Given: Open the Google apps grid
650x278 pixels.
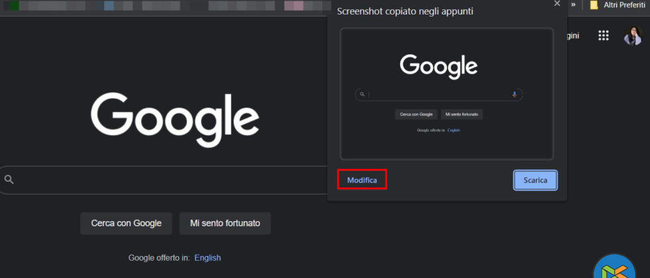Looking at the screenshot, I should pyautogui.click(x=603, y=36).
